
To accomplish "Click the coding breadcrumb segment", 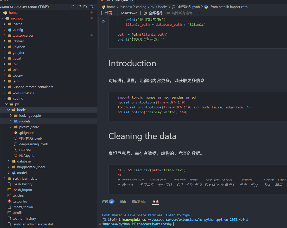I will [141, 7].
